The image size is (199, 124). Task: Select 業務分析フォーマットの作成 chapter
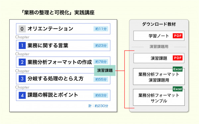[63, 62]
